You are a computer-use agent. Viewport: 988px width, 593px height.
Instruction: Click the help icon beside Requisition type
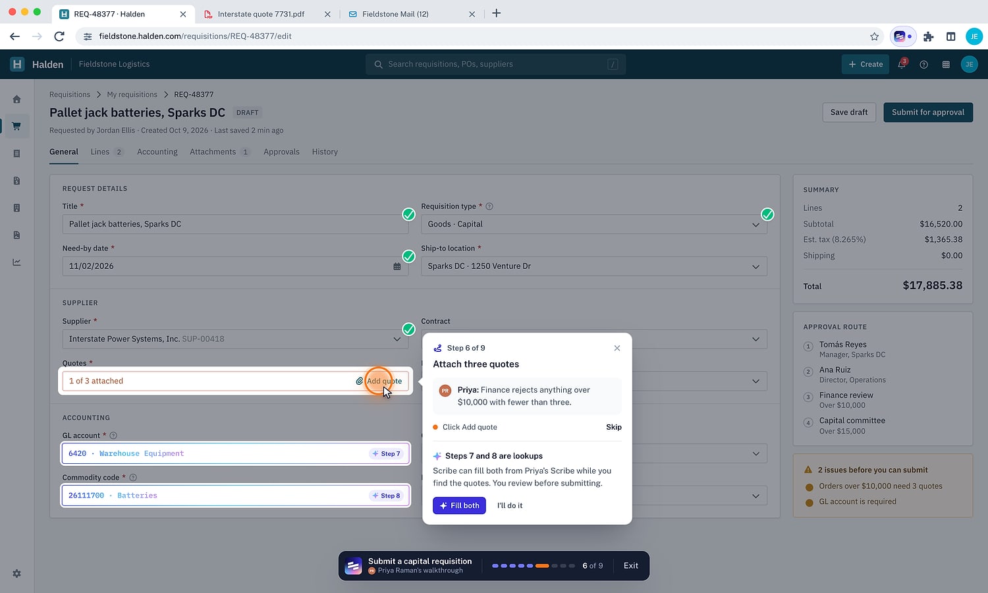(x=489, y=206)
